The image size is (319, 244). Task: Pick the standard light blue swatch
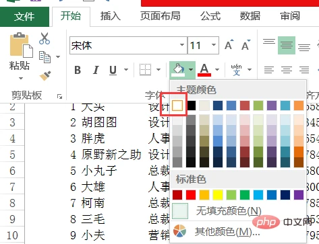pos(258,195)
